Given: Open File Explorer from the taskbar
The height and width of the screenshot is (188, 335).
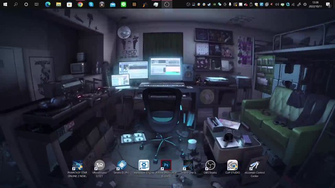Looking at the screenshot, I should point(59,4).
